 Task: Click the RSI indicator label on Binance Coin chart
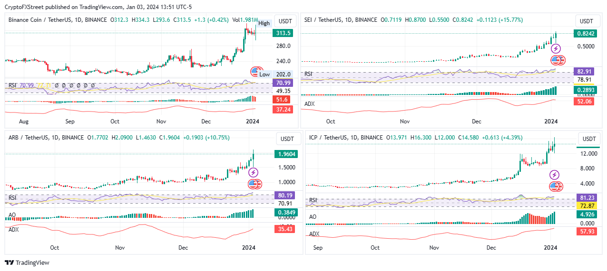(x=13, y=85)
